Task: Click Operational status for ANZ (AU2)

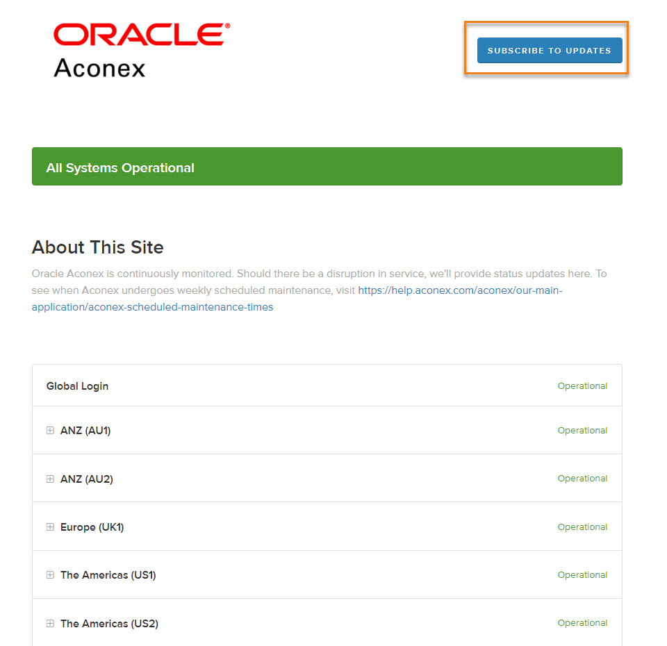Action: coord(582,479)
